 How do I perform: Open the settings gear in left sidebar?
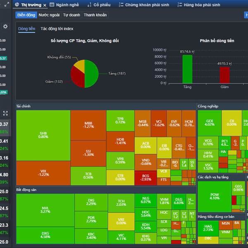click(5, 26)
